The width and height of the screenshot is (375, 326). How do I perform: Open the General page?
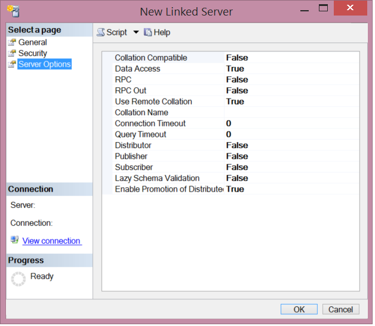[x=32, y=42]
